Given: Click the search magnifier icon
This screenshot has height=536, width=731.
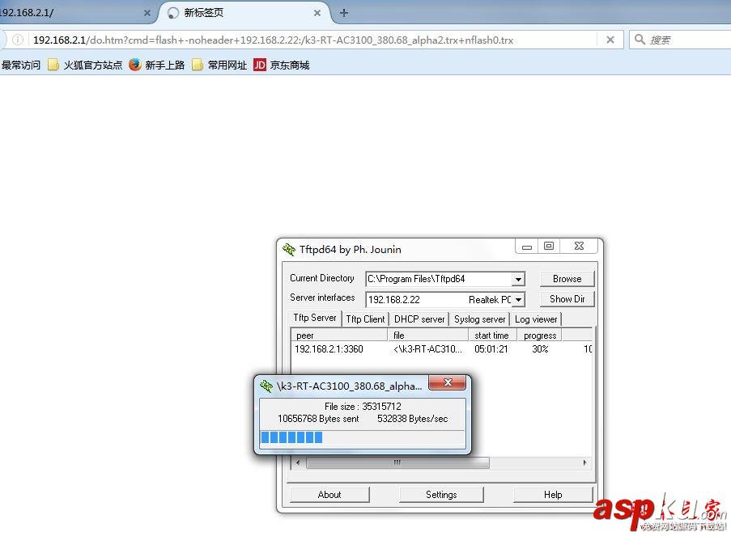Looking at the screenshot, I should 640,40.
